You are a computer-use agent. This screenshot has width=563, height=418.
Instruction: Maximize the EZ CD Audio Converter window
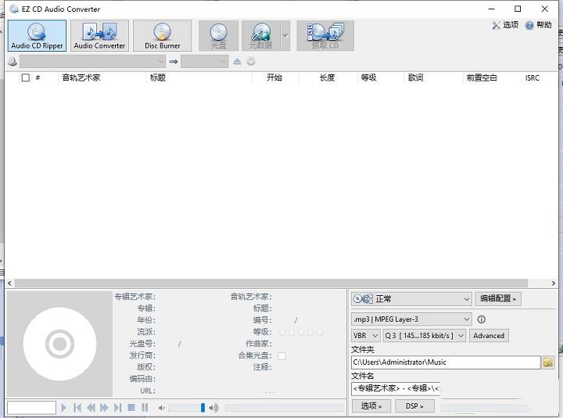pyautogui.click(x=518, y=9)
